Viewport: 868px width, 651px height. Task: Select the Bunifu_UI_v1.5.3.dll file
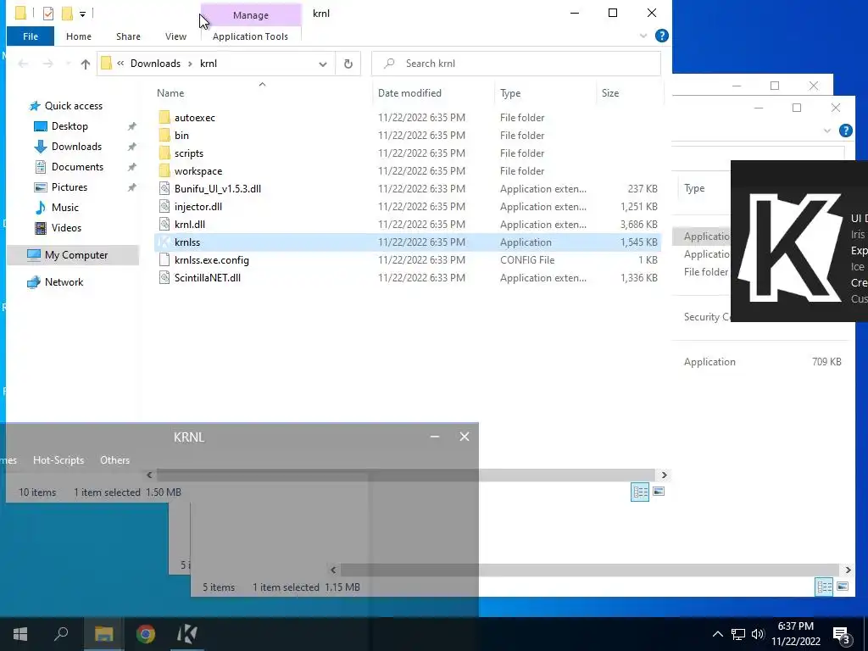point(408,189)
